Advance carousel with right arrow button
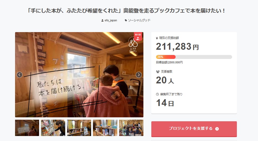Viewport: 258px width, 141px height. click(139, 75)
